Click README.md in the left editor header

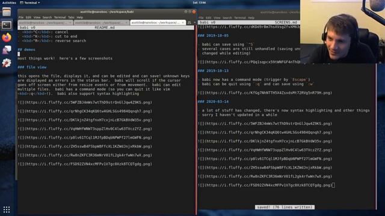[x=105, y=28]
